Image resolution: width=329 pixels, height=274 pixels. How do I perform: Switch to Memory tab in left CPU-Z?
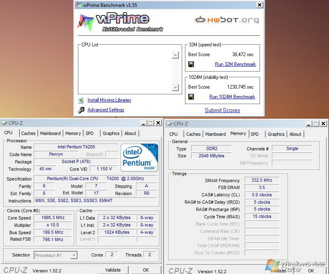(x=73, y=133)
